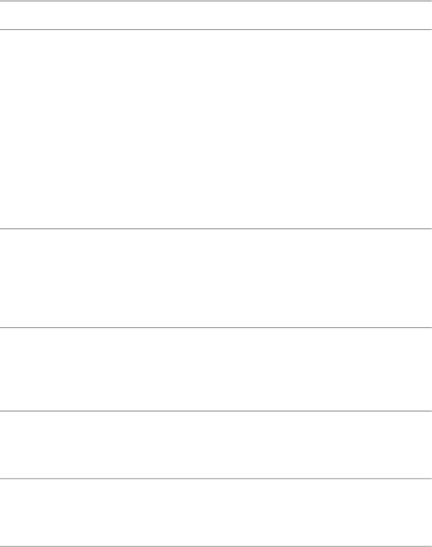Click the empty header row at top
Screen dimensions: 432x547
tap(216, 15)
